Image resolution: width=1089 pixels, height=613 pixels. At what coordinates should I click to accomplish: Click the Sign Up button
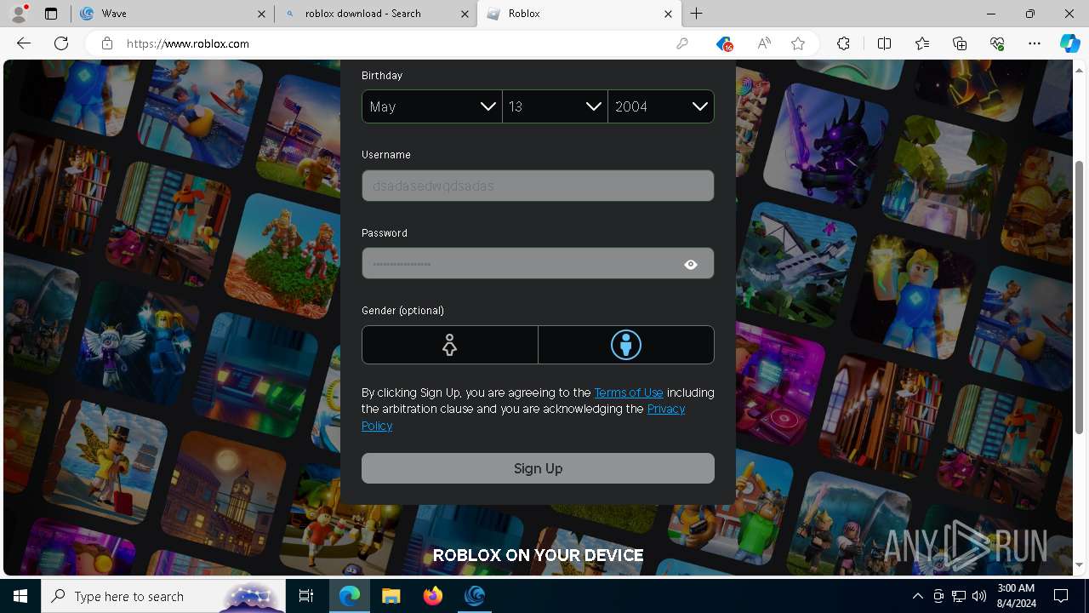point(538,468)
